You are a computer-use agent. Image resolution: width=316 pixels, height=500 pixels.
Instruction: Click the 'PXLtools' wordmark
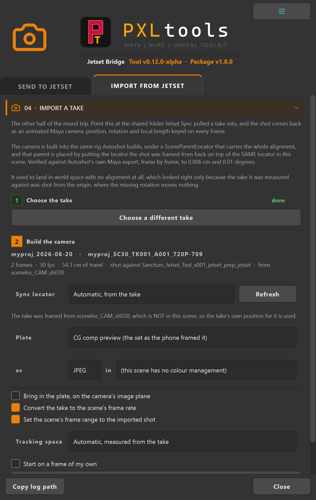[x=176, y=30]
